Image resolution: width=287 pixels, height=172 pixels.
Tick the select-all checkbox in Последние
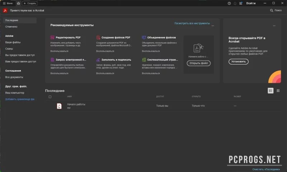[x=50, y=97]
